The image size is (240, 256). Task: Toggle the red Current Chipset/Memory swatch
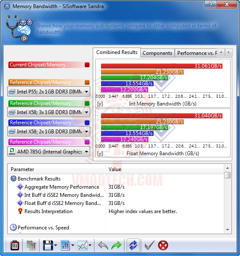[87, 65]
